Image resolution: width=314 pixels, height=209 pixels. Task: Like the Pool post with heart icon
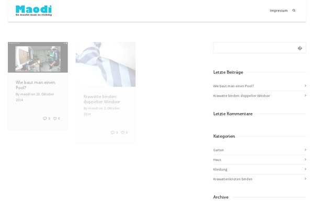[x=55, y=119]
